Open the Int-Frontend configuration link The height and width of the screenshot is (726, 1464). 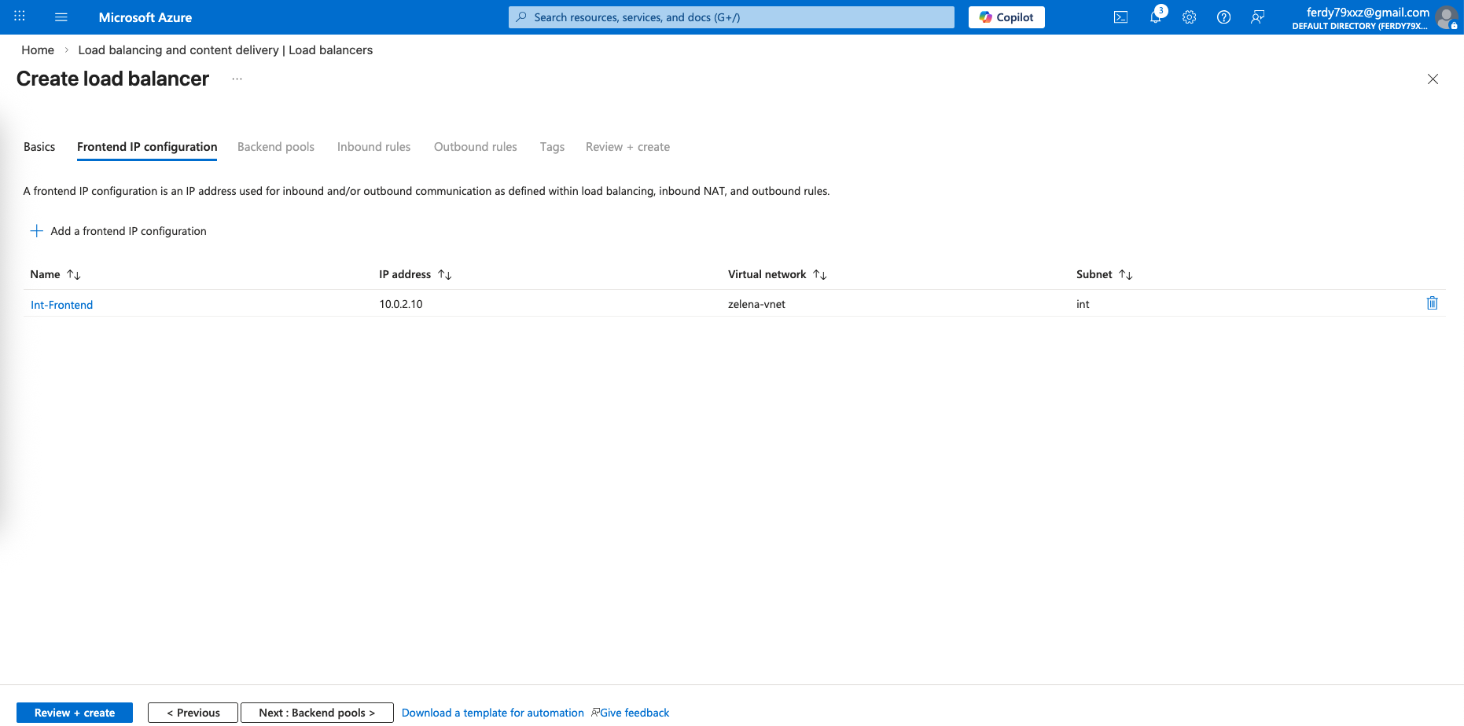[61, 305]
